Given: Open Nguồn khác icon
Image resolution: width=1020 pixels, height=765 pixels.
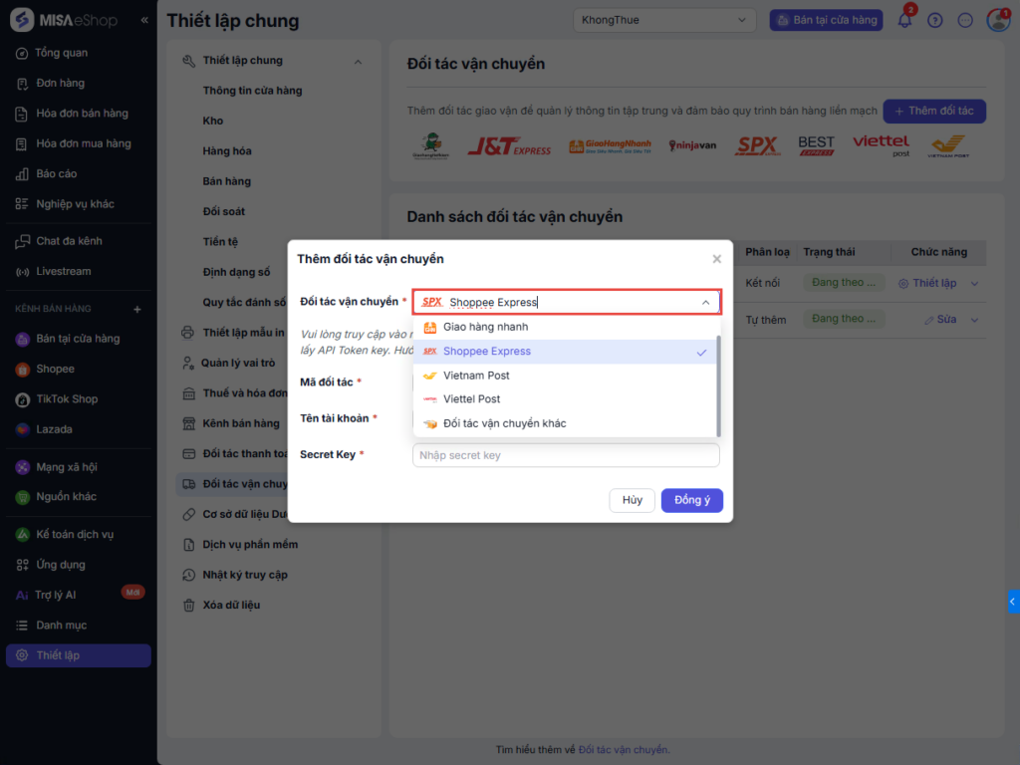Looking at the screenshot, I should pyautogui.click(x=22, y=497).
